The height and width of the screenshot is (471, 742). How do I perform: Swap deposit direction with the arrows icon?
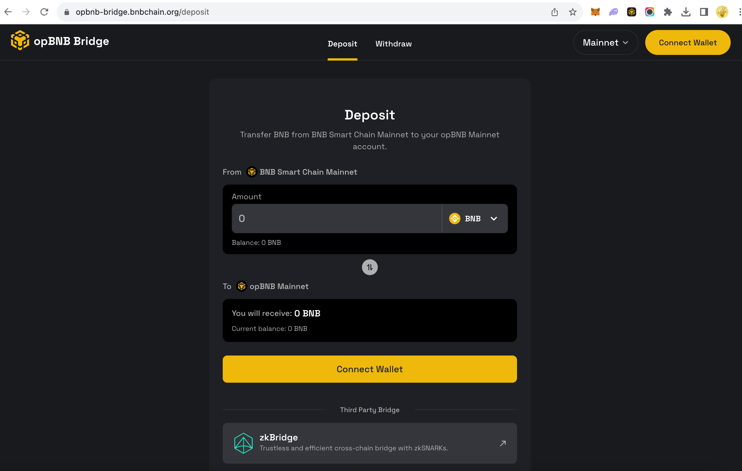pyautogui.click(x=370, y=267)
